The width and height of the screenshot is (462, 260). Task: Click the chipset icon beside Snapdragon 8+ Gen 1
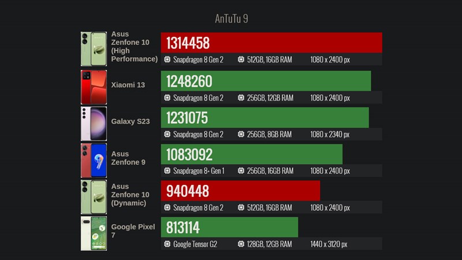(x=167, y=170)
